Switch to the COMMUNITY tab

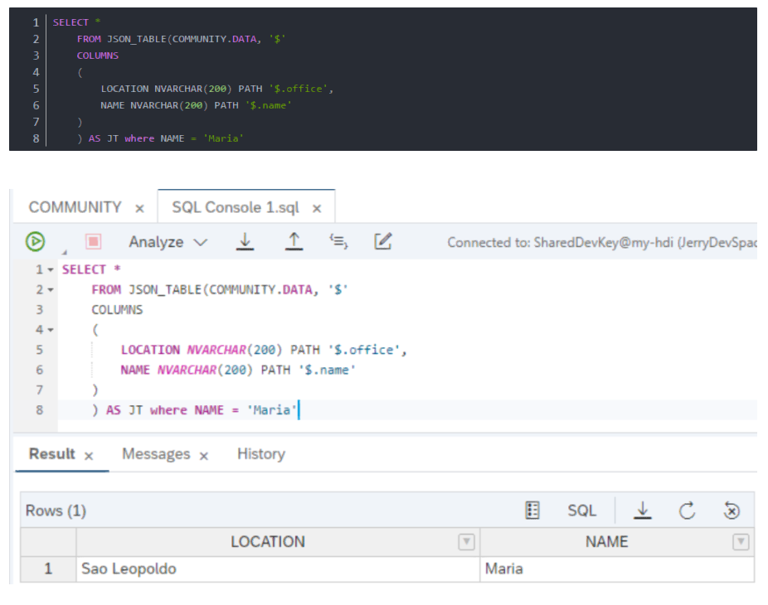point(75,207)
